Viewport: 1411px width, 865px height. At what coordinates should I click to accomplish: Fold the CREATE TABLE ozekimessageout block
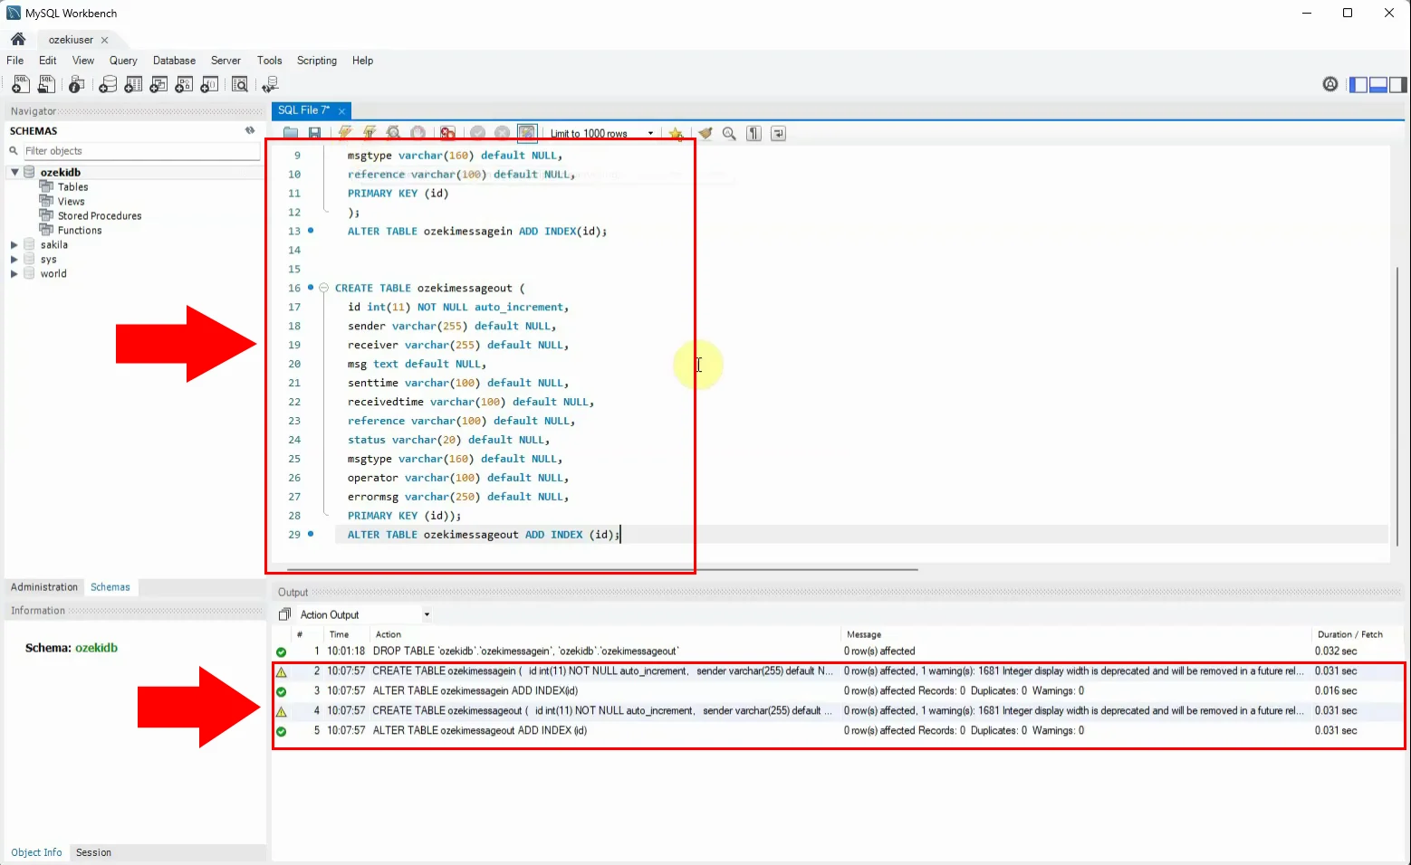pos(323,288)
